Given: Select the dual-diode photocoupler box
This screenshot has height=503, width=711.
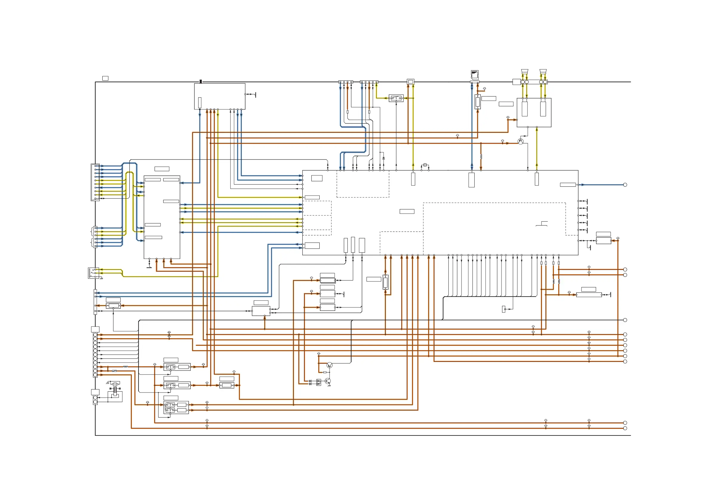Looking at the screenshot, I should pyautogui.click(x=319, y=382).
